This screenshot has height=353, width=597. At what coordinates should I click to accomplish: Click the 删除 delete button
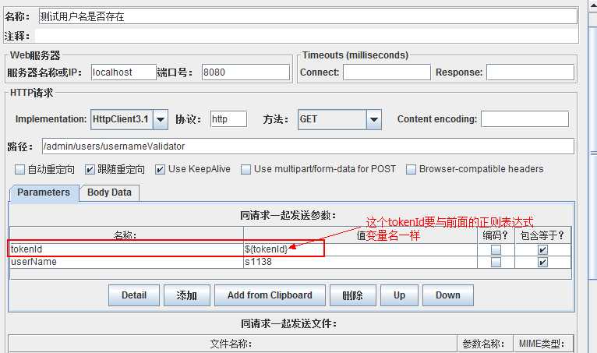(x=353, y=295)
